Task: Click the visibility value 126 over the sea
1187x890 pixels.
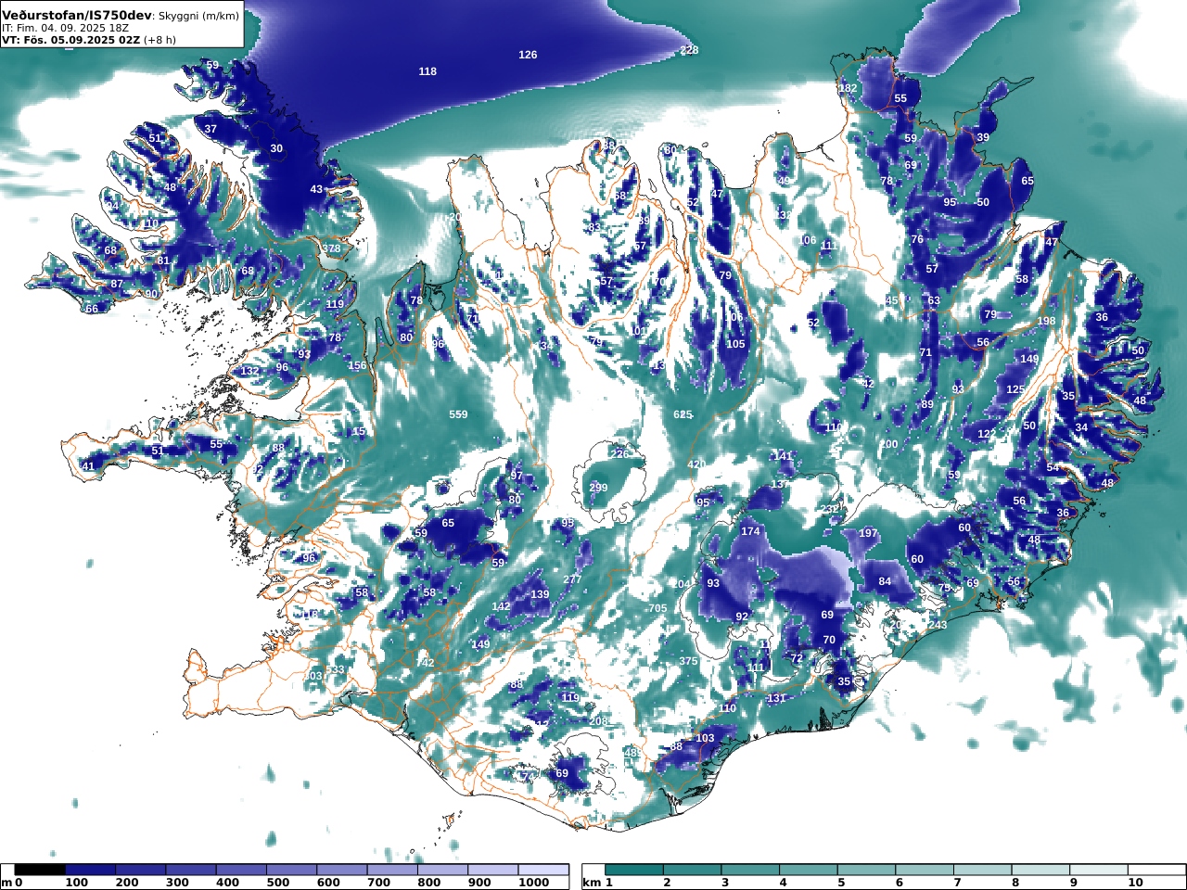Action: 528,55
